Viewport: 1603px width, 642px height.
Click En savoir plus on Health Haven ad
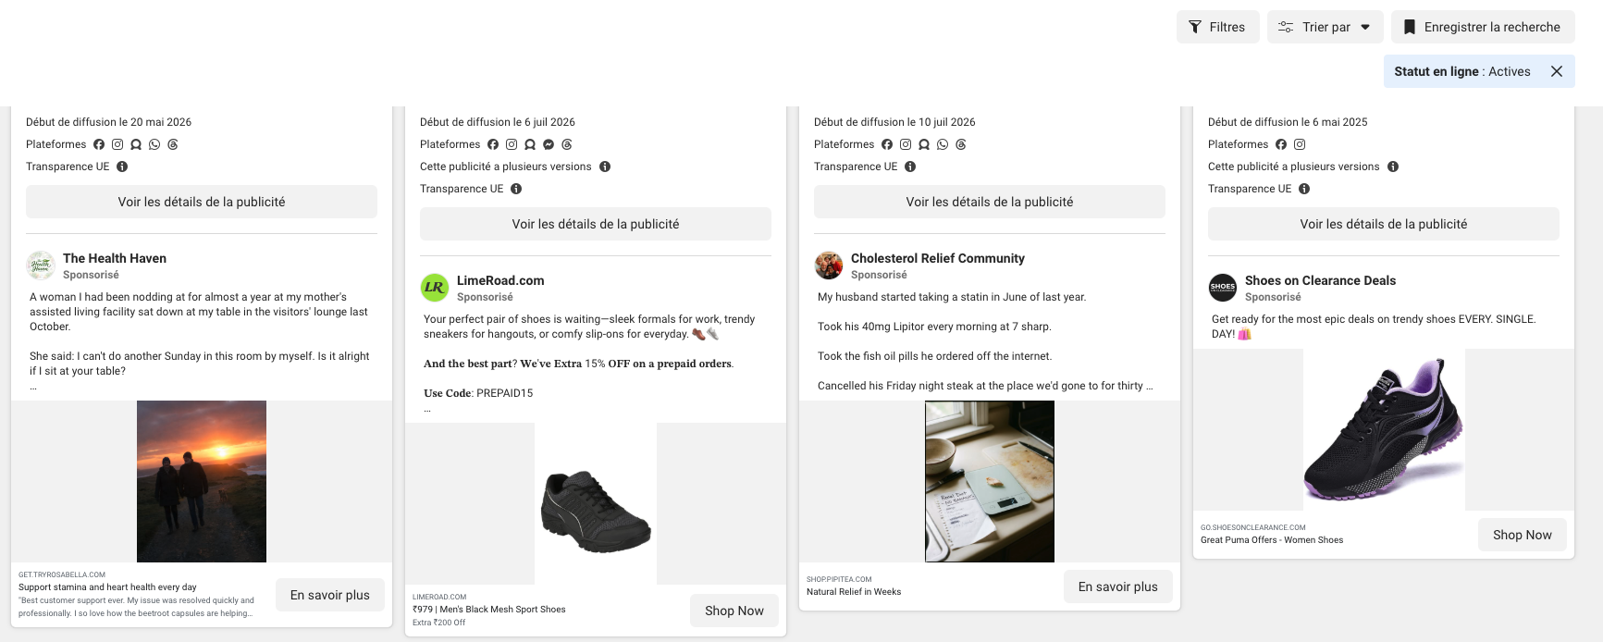click(x=330, y=595)
